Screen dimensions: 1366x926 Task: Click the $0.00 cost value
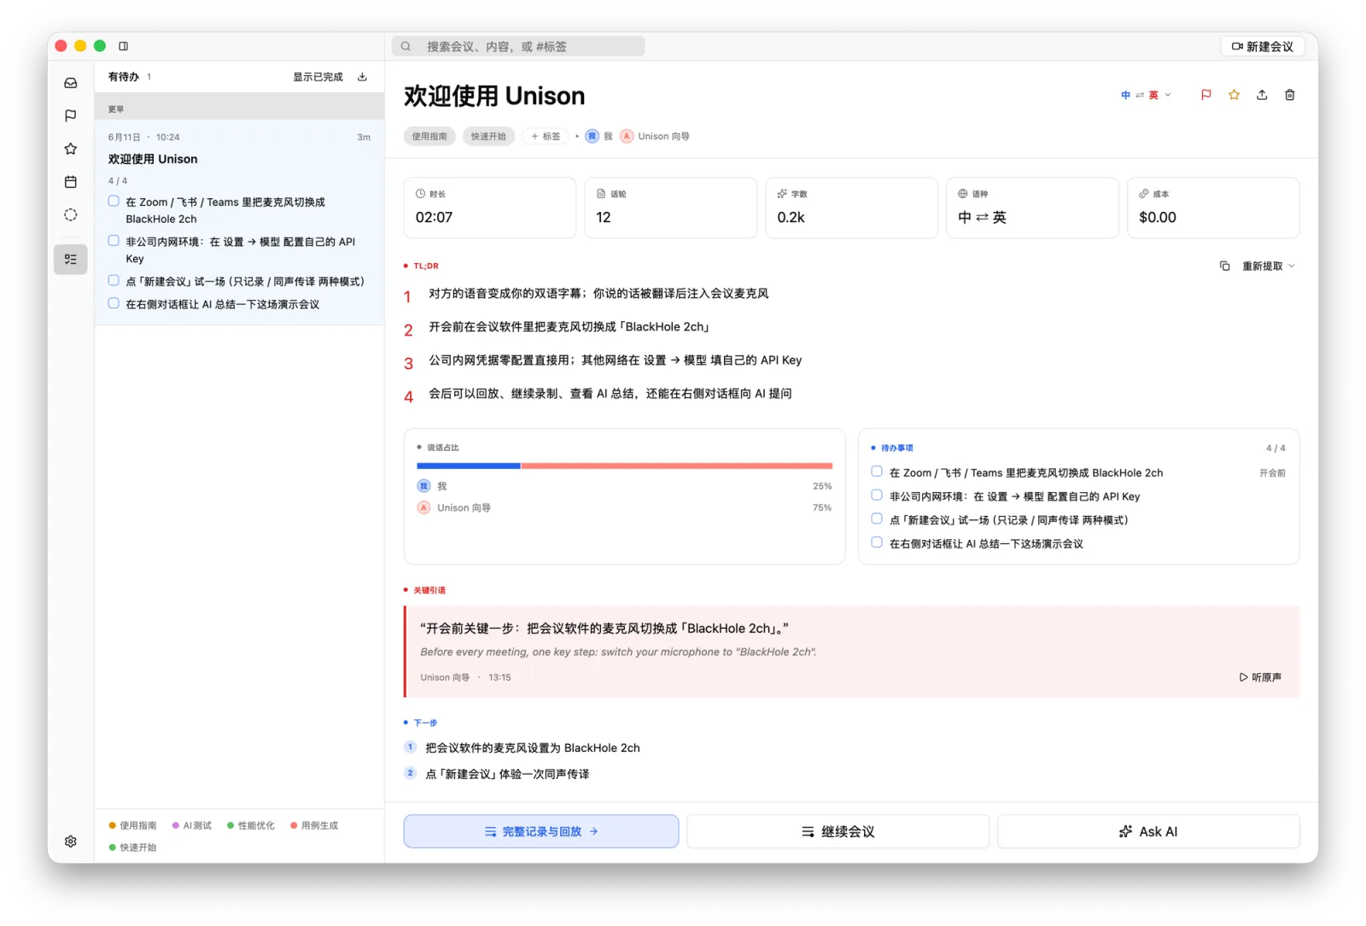tap(1158, 217)
